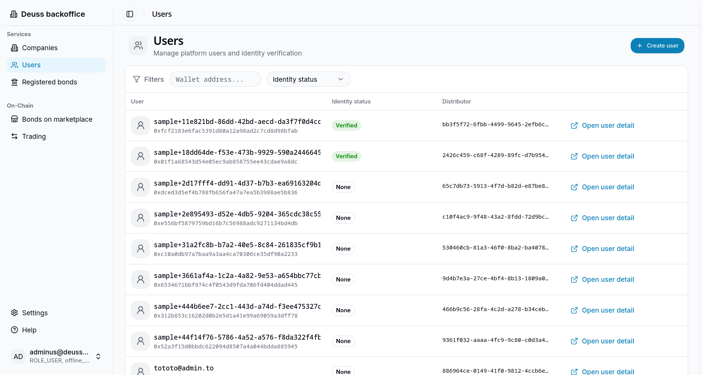Open user detail for sample+31a2fc8b
The image size is (703, 375).
pos(603,249)
